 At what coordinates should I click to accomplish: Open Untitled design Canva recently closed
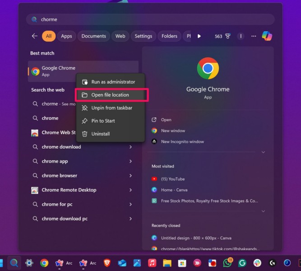click(x=191, y=238)
